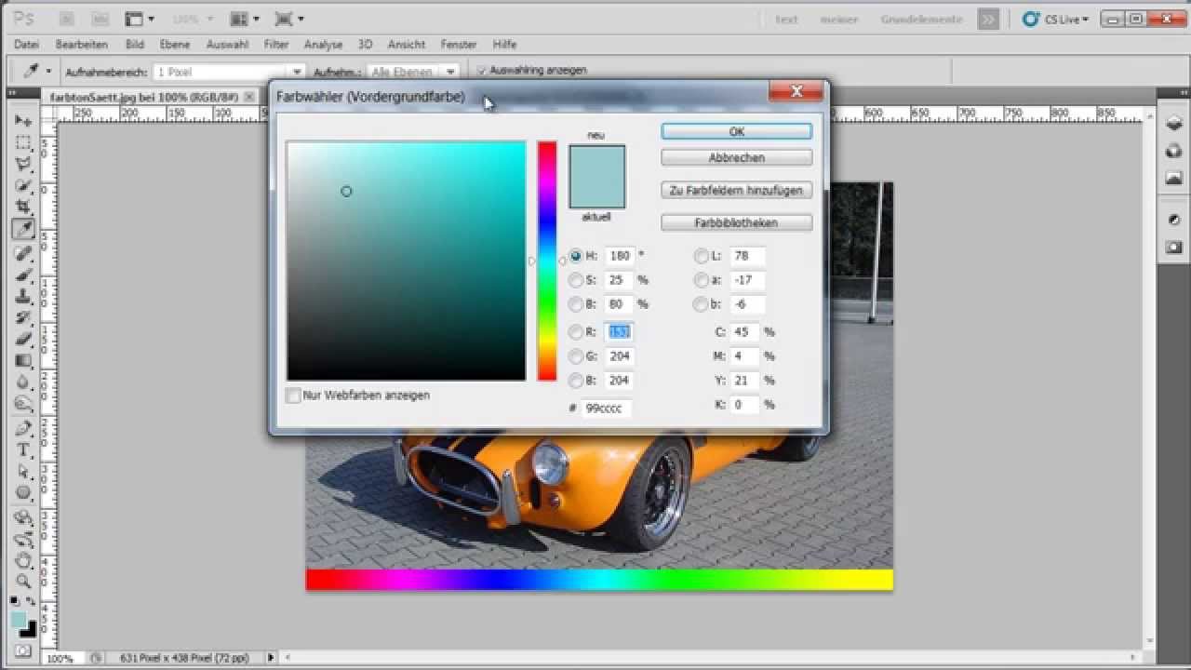Open the Datei menu
This screenshot has height=670, width=1191.
(27, 44)
